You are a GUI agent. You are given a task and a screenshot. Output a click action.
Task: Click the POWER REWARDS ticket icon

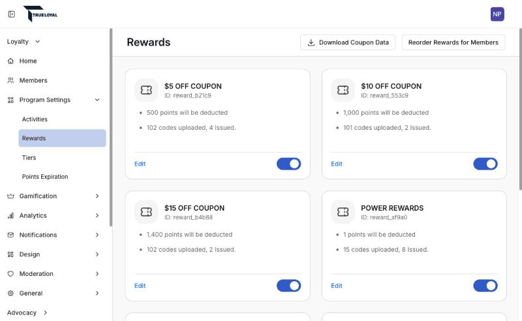(343, 212)
